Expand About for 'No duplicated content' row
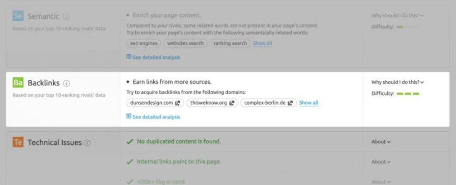The height and width of the screenshot is (185, 456). point(381,142)
